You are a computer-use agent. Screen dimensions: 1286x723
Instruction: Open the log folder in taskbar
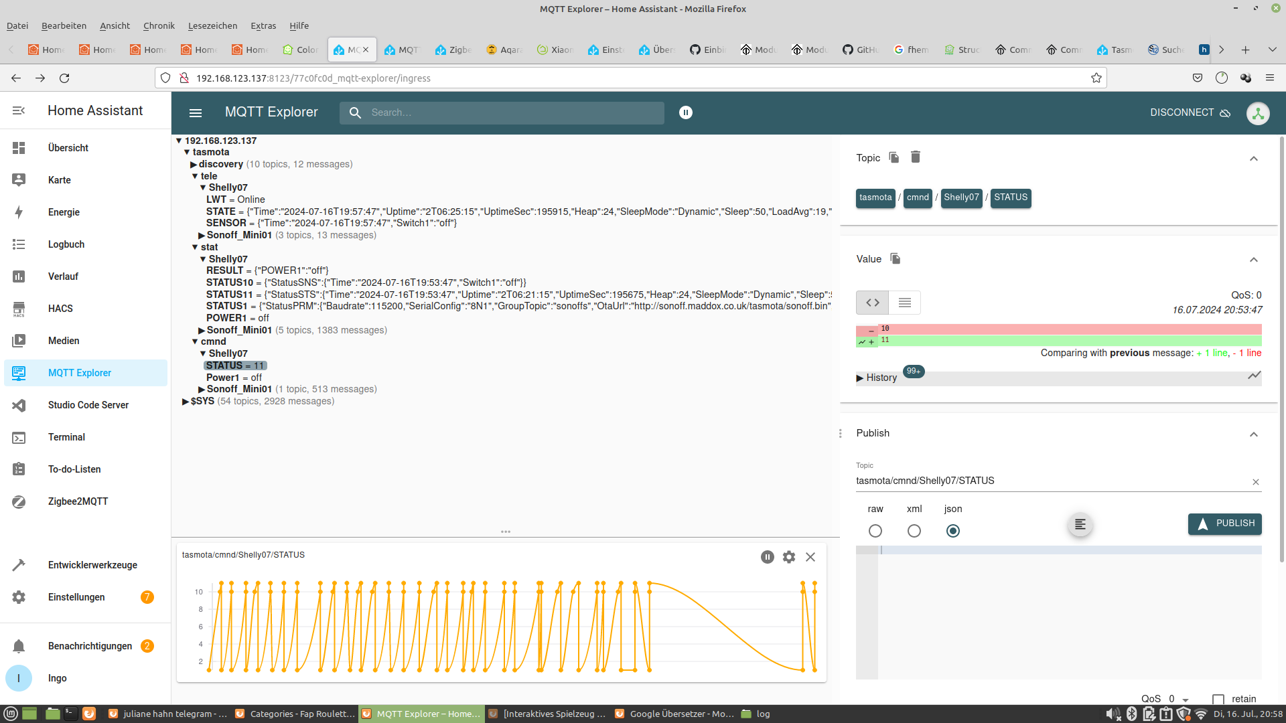pos(755,714)
